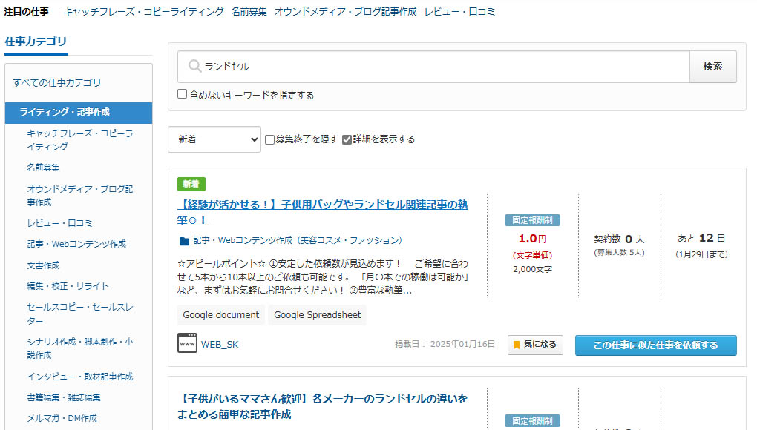Open オウンドメディア・ブログ記事作成 in top bar
The width and height of the screenshot is (757, 430).
click(x=345, y=12)
